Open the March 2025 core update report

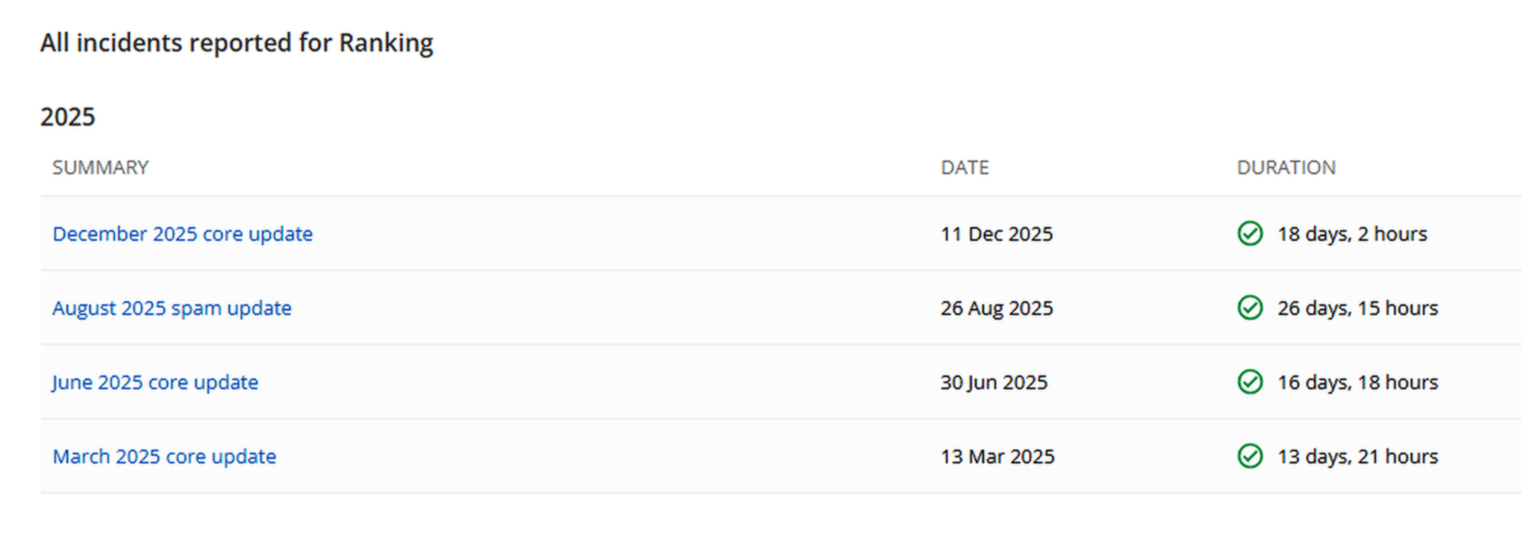click(x=163, y=457)
